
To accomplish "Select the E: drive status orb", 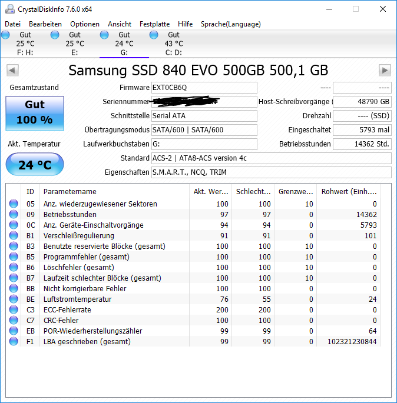I will click(55, 35).
